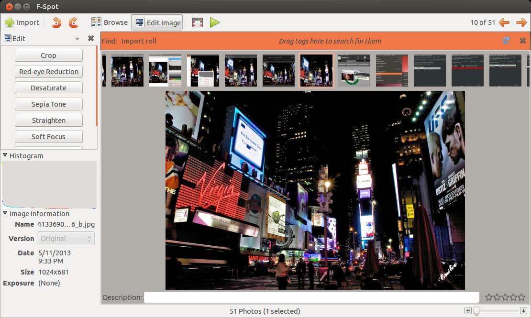Maximize the F-Spot window

[x=26, y=6]
